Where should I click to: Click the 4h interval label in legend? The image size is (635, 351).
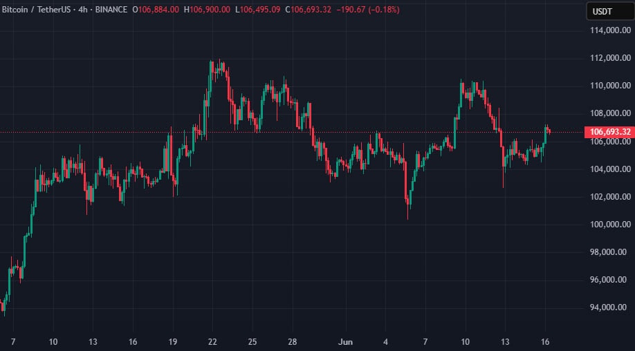click(x=83, y=10)
